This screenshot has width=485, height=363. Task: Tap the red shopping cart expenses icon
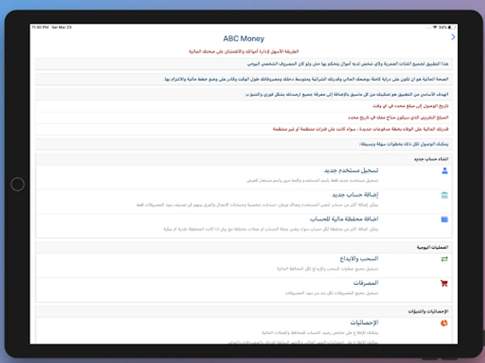coord(444,284)
